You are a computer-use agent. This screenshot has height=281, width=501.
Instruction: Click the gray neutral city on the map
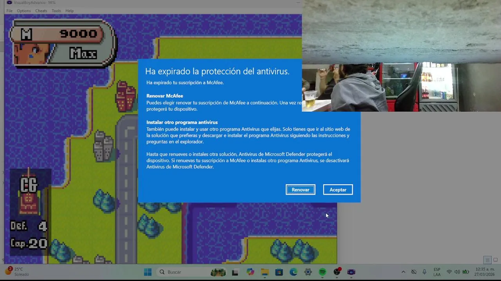(x=104, y=146)
